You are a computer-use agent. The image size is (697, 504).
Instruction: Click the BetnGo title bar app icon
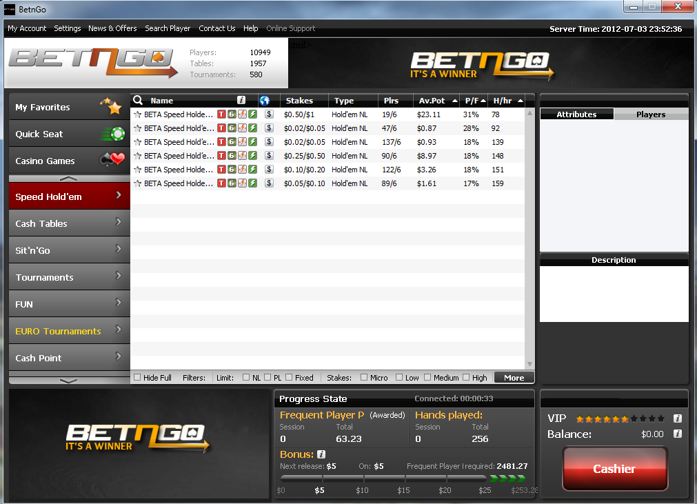[x=10, y=10]
